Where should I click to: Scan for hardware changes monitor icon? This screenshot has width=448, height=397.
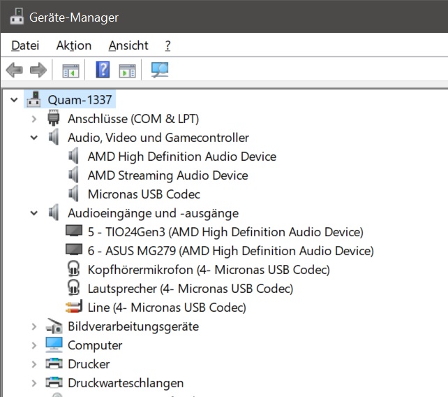click(x=160, y=70)
